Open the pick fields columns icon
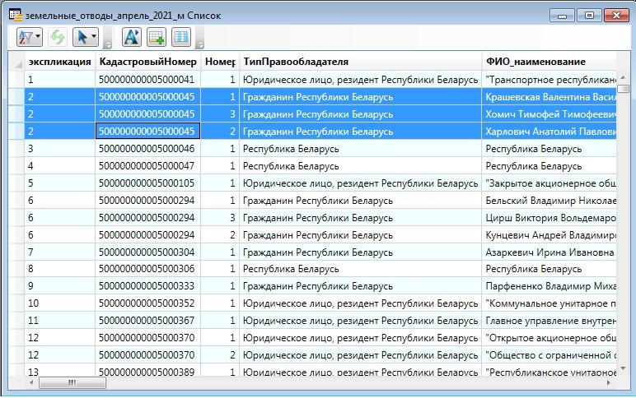The height and width of the screenshot is (398, 636). point(180,37)
